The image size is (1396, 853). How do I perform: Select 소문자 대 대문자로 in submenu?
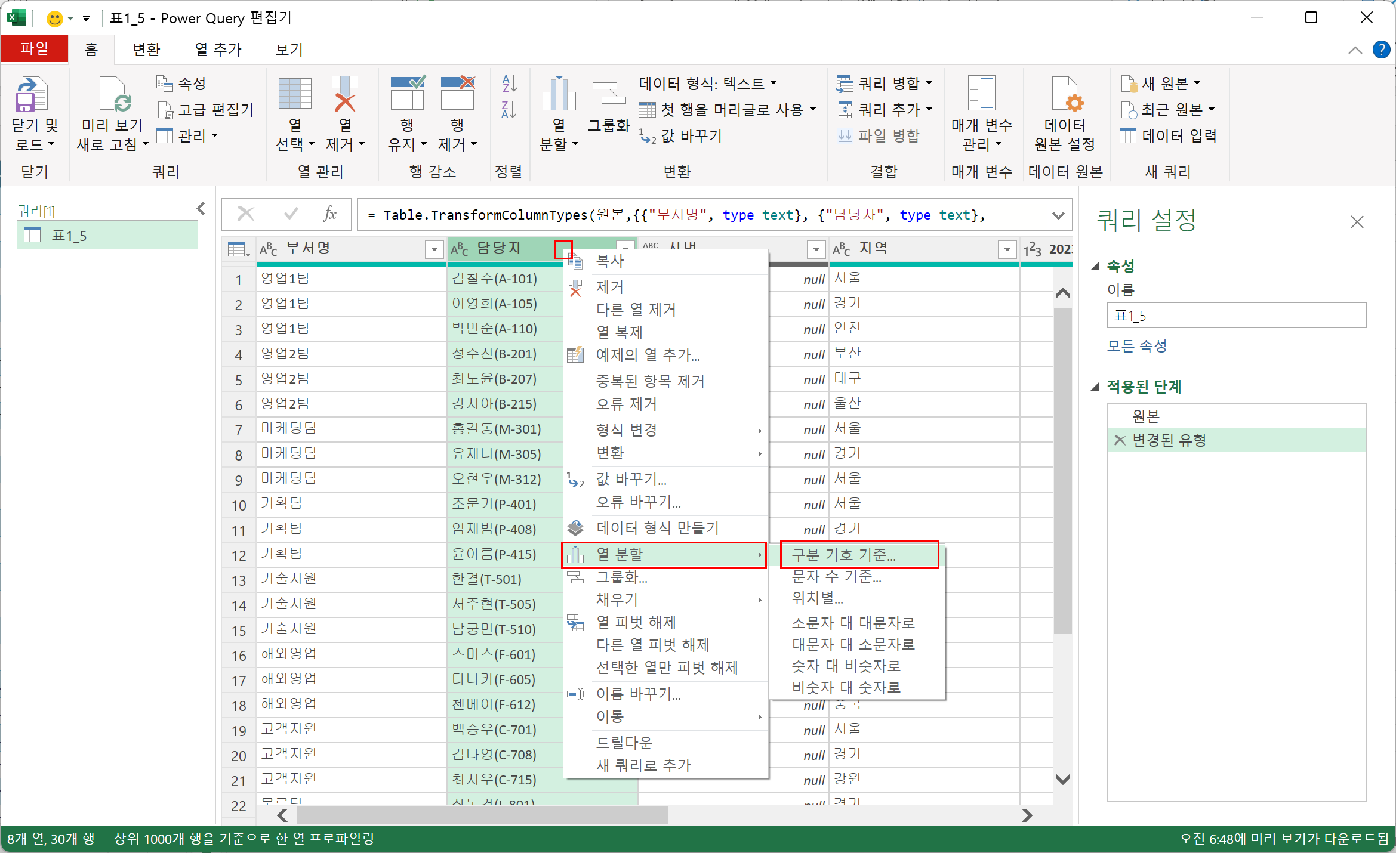pyautogui.click(x=853, y=623)
